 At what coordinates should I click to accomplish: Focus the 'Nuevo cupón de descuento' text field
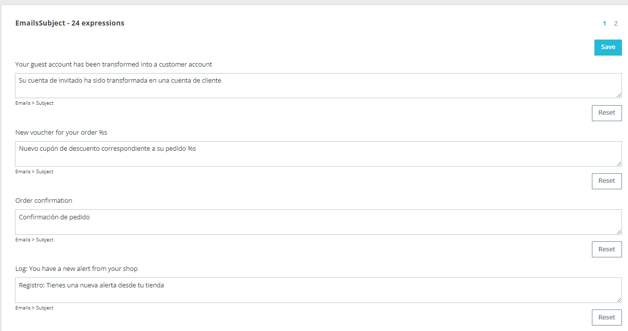(318, 154)
